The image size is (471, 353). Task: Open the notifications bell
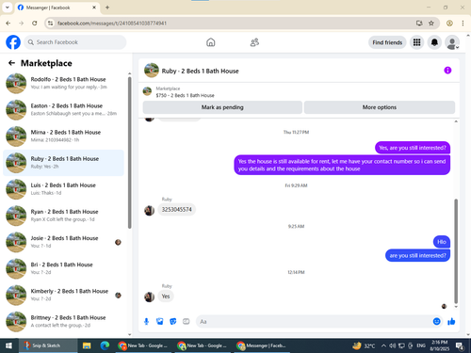(434, 42)
